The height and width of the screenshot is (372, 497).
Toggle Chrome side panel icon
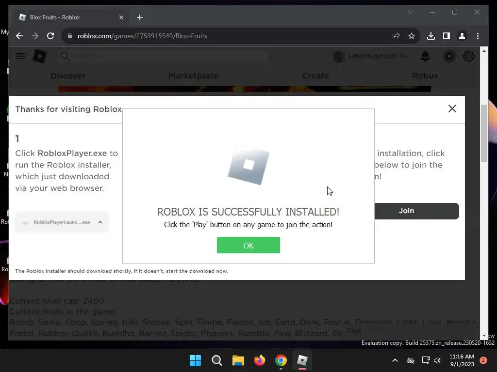click(447, 36)
